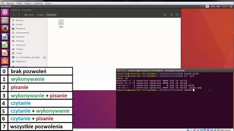
Task: Go forward in Files navigation
Action: point(19,15)
